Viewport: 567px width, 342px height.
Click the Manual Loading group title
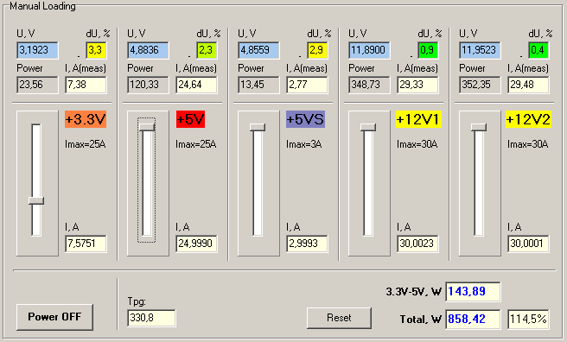click(x=42, y=6)
